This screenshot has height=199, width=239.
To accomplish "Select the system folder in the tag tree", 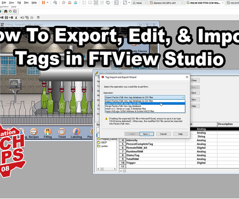I will (102, 146).
